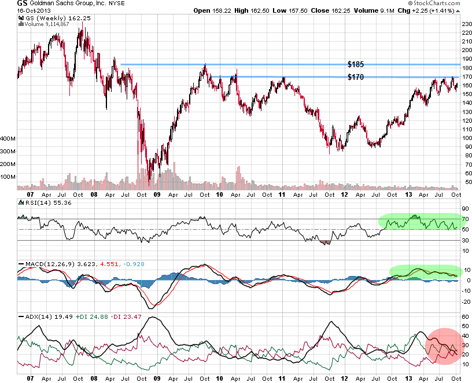
Task: Click the RSI(14) 55.36 legend
Action: tap(49, 203)
